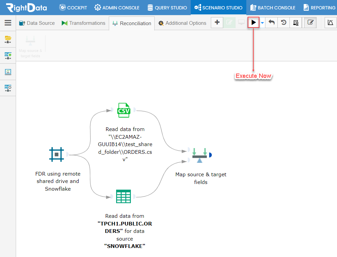Click the distribution chart icon at toolbar end
337x257 pixels.
point(330,22)
